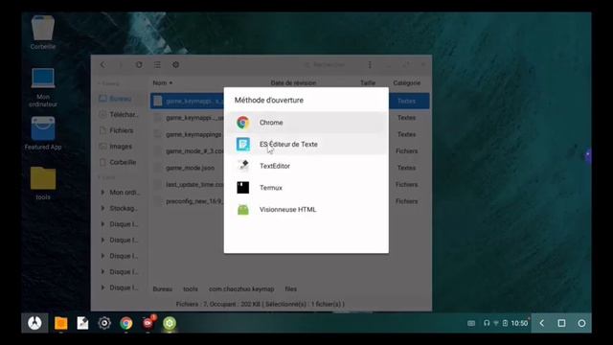Open the red recorder app with badge

coord(148,322)
